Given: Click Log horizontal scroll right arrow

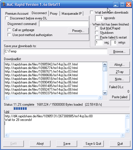Looking at the screenshot, I should pyautogui.click(x=122, y=135).
